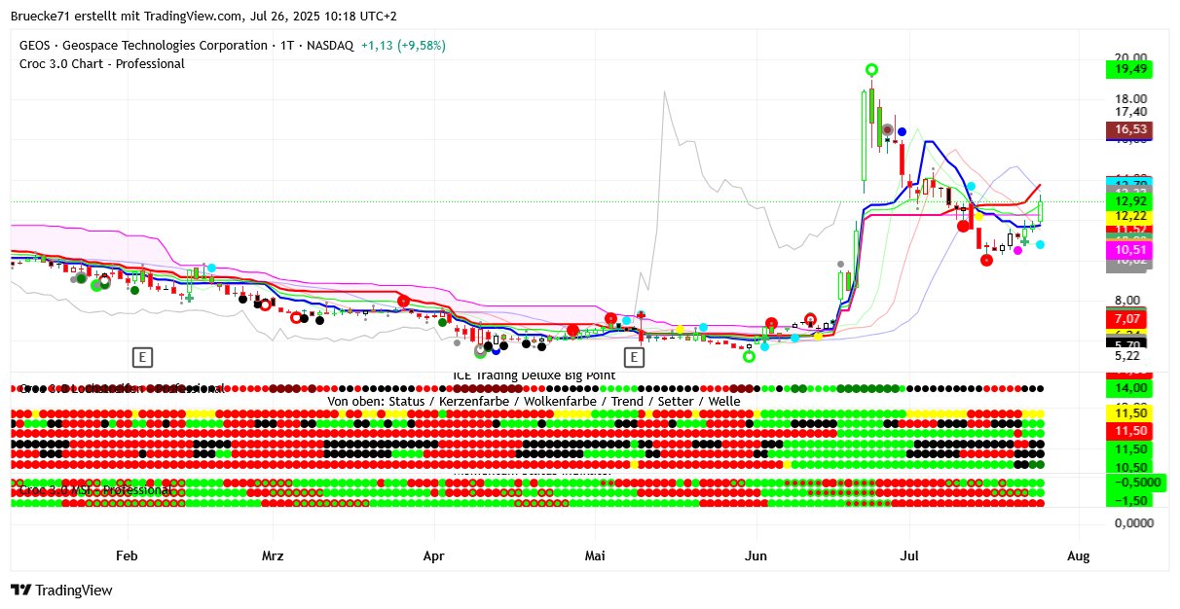This screenshot has width=1180, height=609.
Task: Select the latest green candle at the chart's right edge
Action: coord(1041,209)
